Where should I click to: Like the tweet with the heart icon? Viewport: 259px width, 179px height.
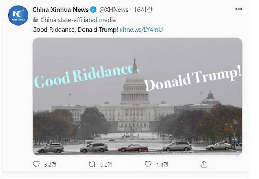click(148, 164)
